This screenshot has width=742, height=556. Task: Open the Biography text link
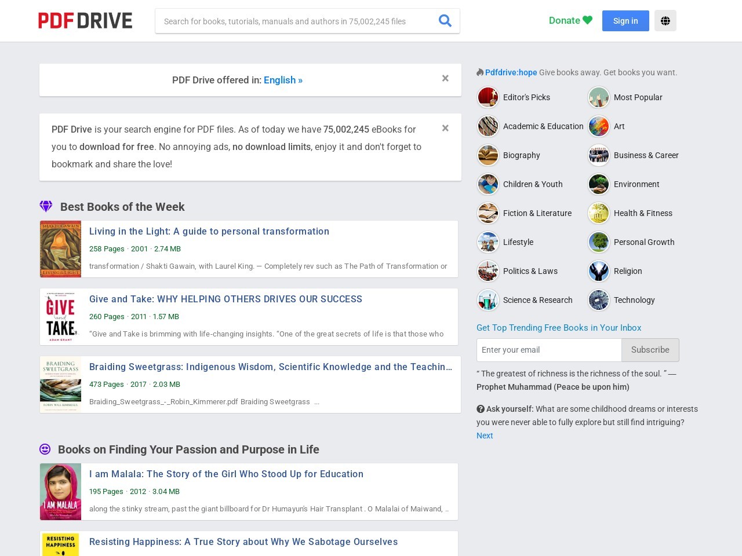pyautogui.click(x=521, y=155)
